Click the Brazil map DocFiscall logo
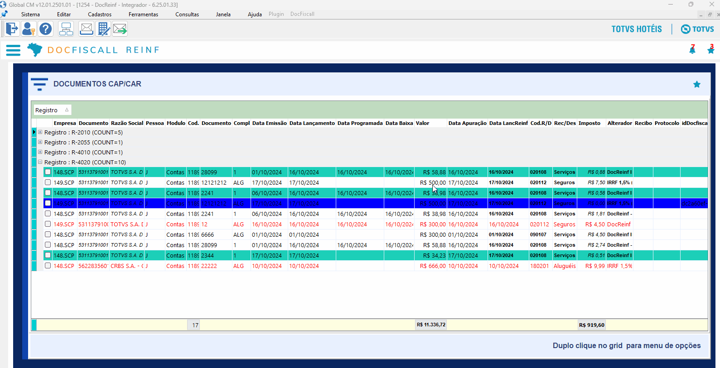Image resolution: width=720 pixels, height=368 pixels. (x=34, y=50)
